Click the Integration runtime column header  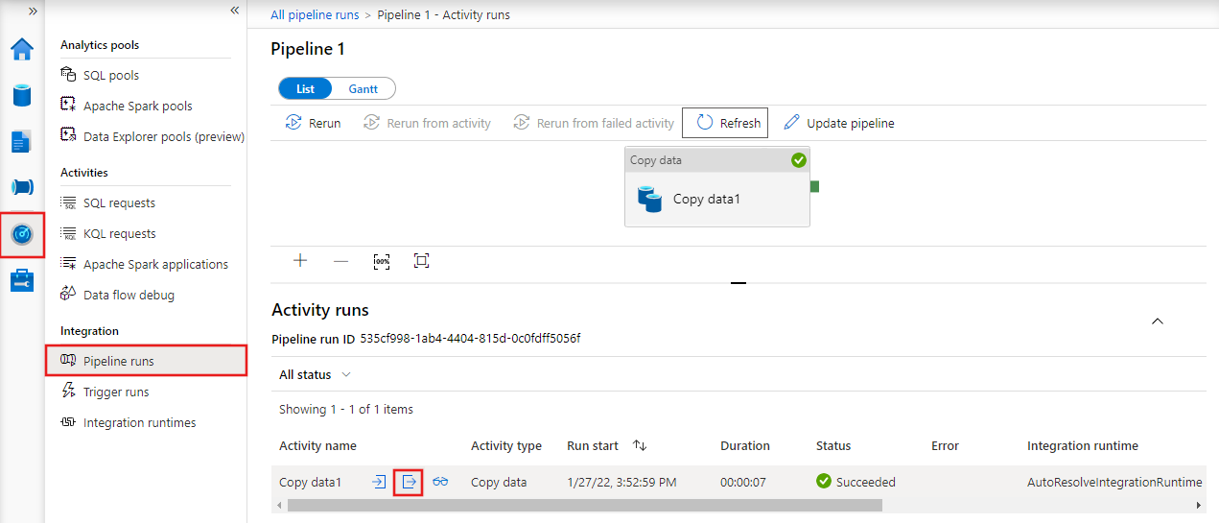[1083, 445]
